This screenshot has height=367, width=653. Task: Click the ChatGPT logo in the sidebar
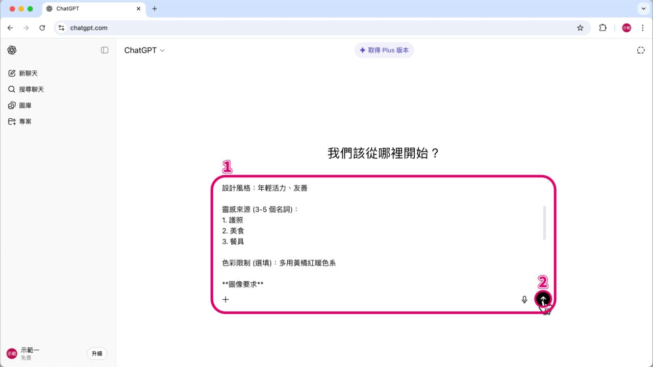(x=11, y=50)
